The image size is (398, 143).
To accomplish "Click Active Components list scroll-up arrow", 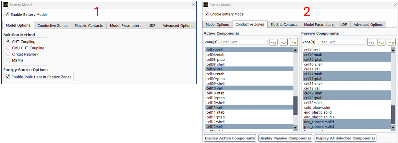I will pyautogui.click(x=295, y=50).
